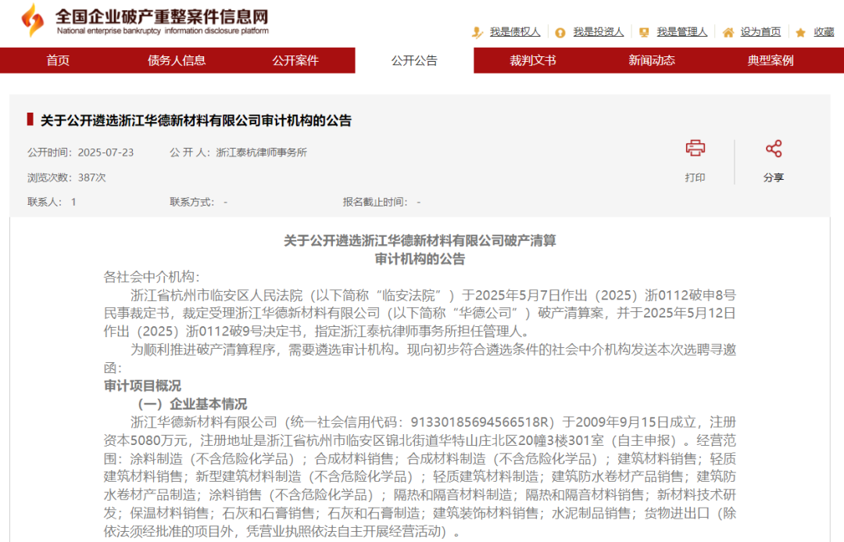This screenshot has width=844, height=542.
Task: Click the section heading 审计项目概况
Action: (x=143, y=386)
